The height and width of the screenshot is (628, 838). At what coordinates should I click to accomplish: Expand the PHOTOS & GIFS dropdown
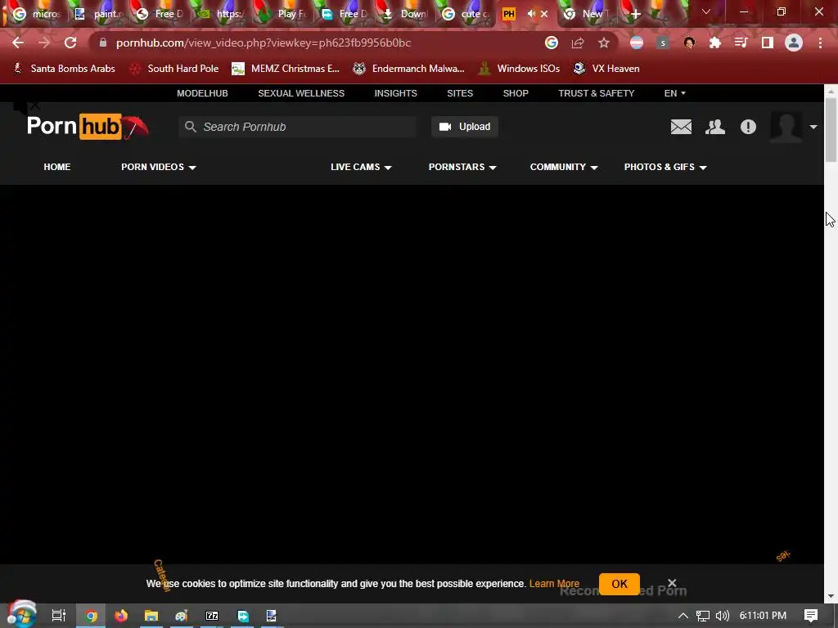665,167
